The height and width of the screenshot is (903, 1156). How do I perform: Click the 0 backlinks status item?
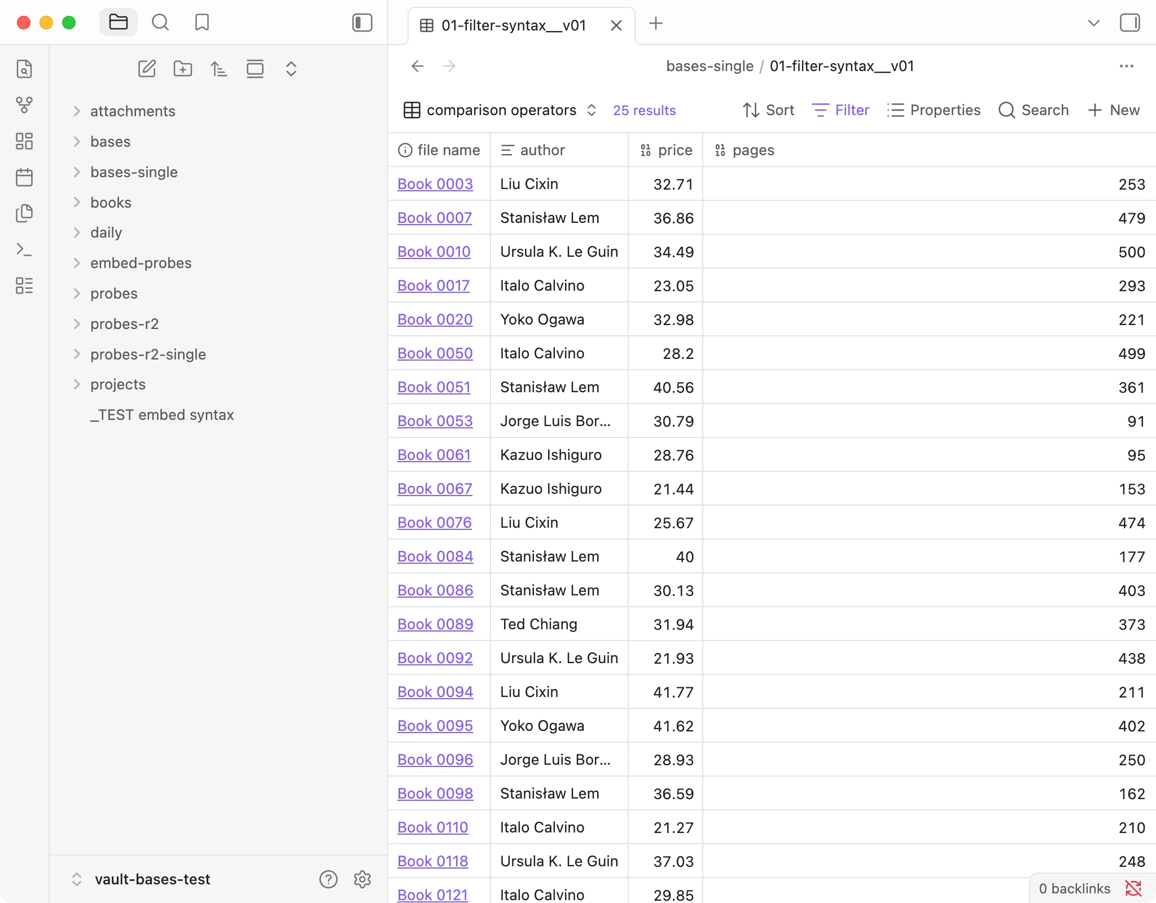1075,888
